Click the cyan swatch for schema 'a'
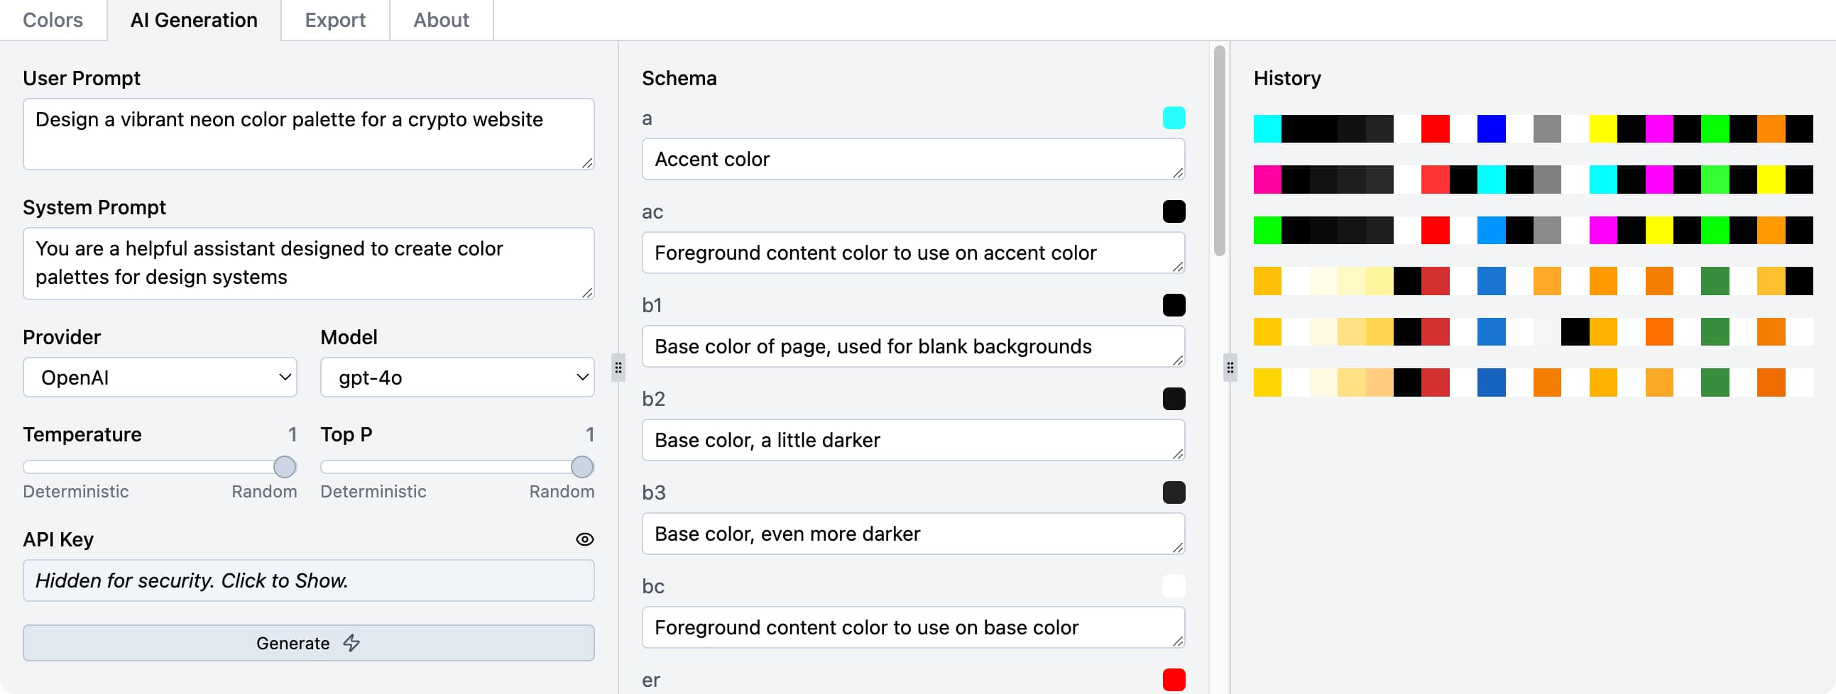This screenshot has height=694, width=1836. [1173, 118]
